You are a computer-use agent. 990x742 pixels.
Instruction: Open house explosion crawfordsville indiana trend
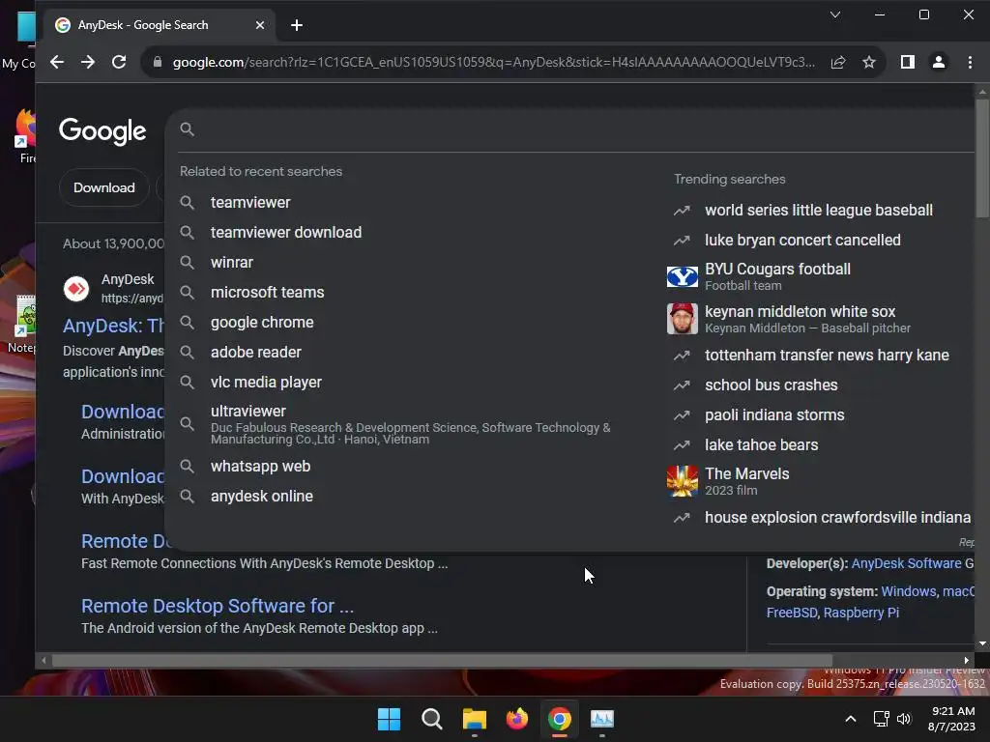click(837, 518)
